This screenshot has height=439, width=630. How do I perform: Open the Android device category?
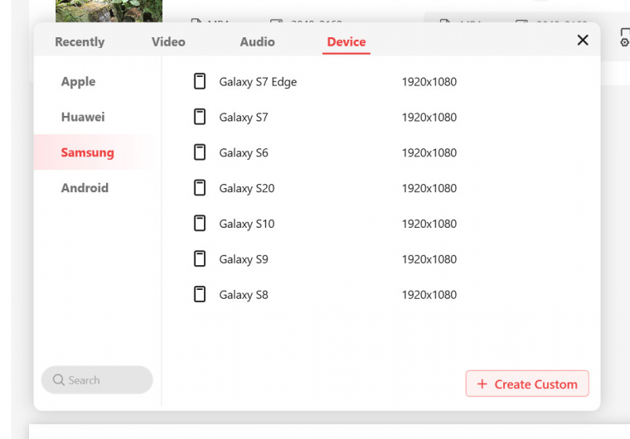click(85, 188)
